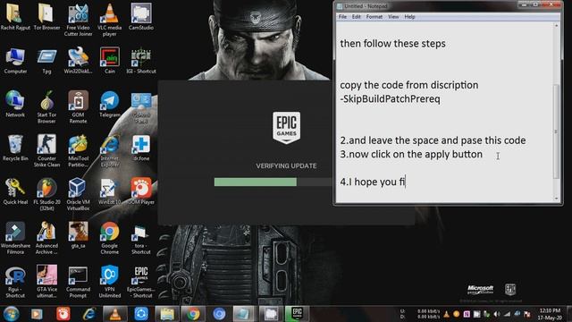Open Notepad Format menu

point(374,17)
